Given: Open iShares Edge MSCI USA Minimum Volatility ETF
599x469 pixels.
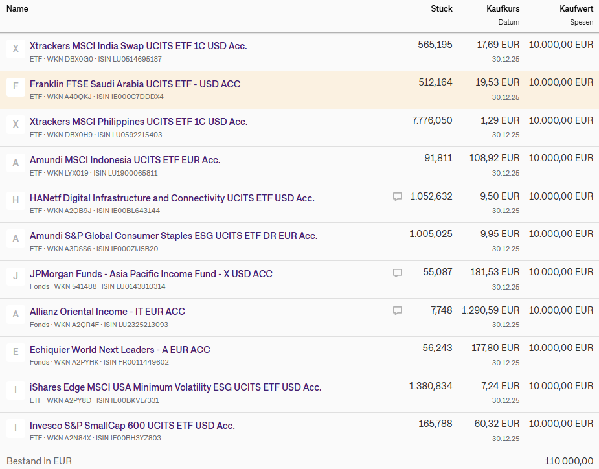Looking at the screenshot, I should pos(175,387).
